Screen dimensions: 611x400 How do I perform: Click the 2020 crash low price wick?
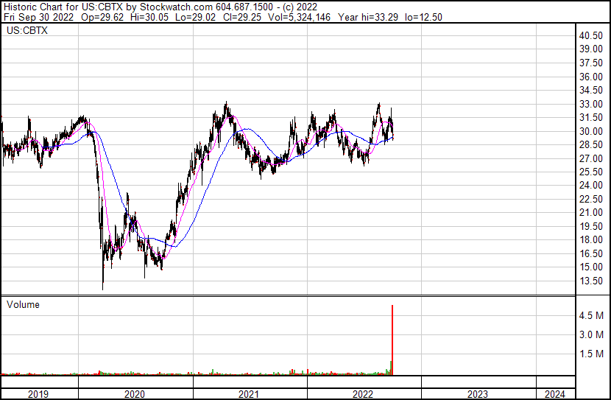[102, 284]
